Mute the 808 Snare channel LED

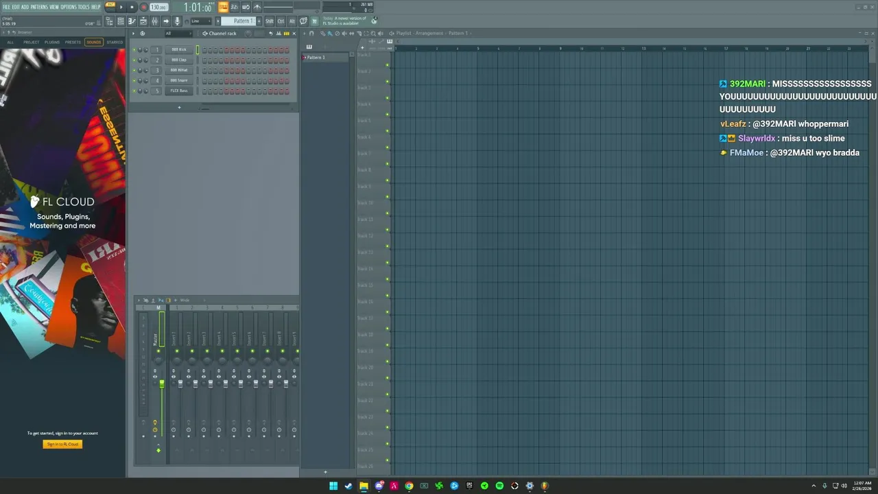point(134,81)
